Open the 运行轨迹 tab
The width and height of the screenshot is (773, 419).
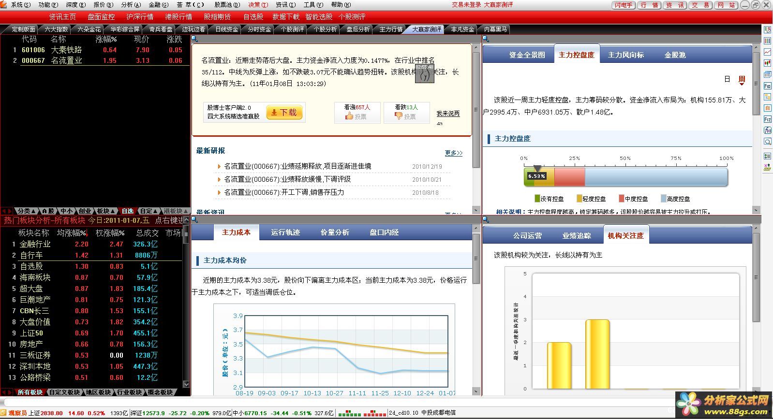click(285, 232)
